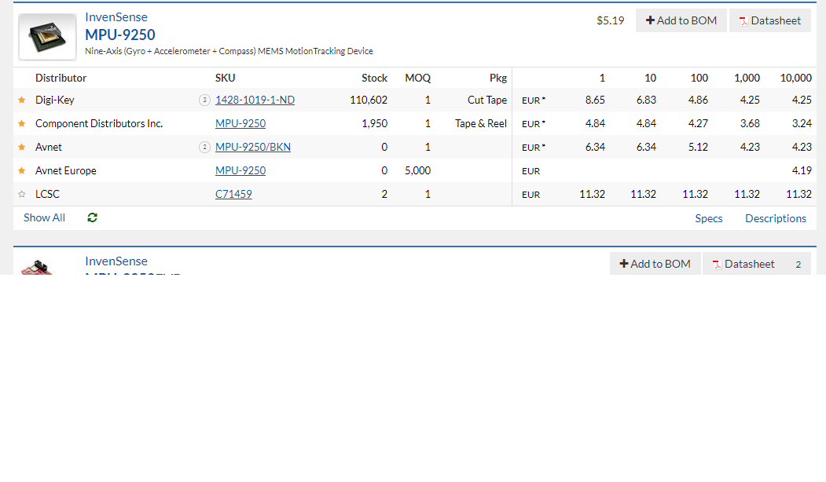
Task: Toggle the star for Component Distributors Inc.
Action: pyautogui.click(x=21, y=124)
